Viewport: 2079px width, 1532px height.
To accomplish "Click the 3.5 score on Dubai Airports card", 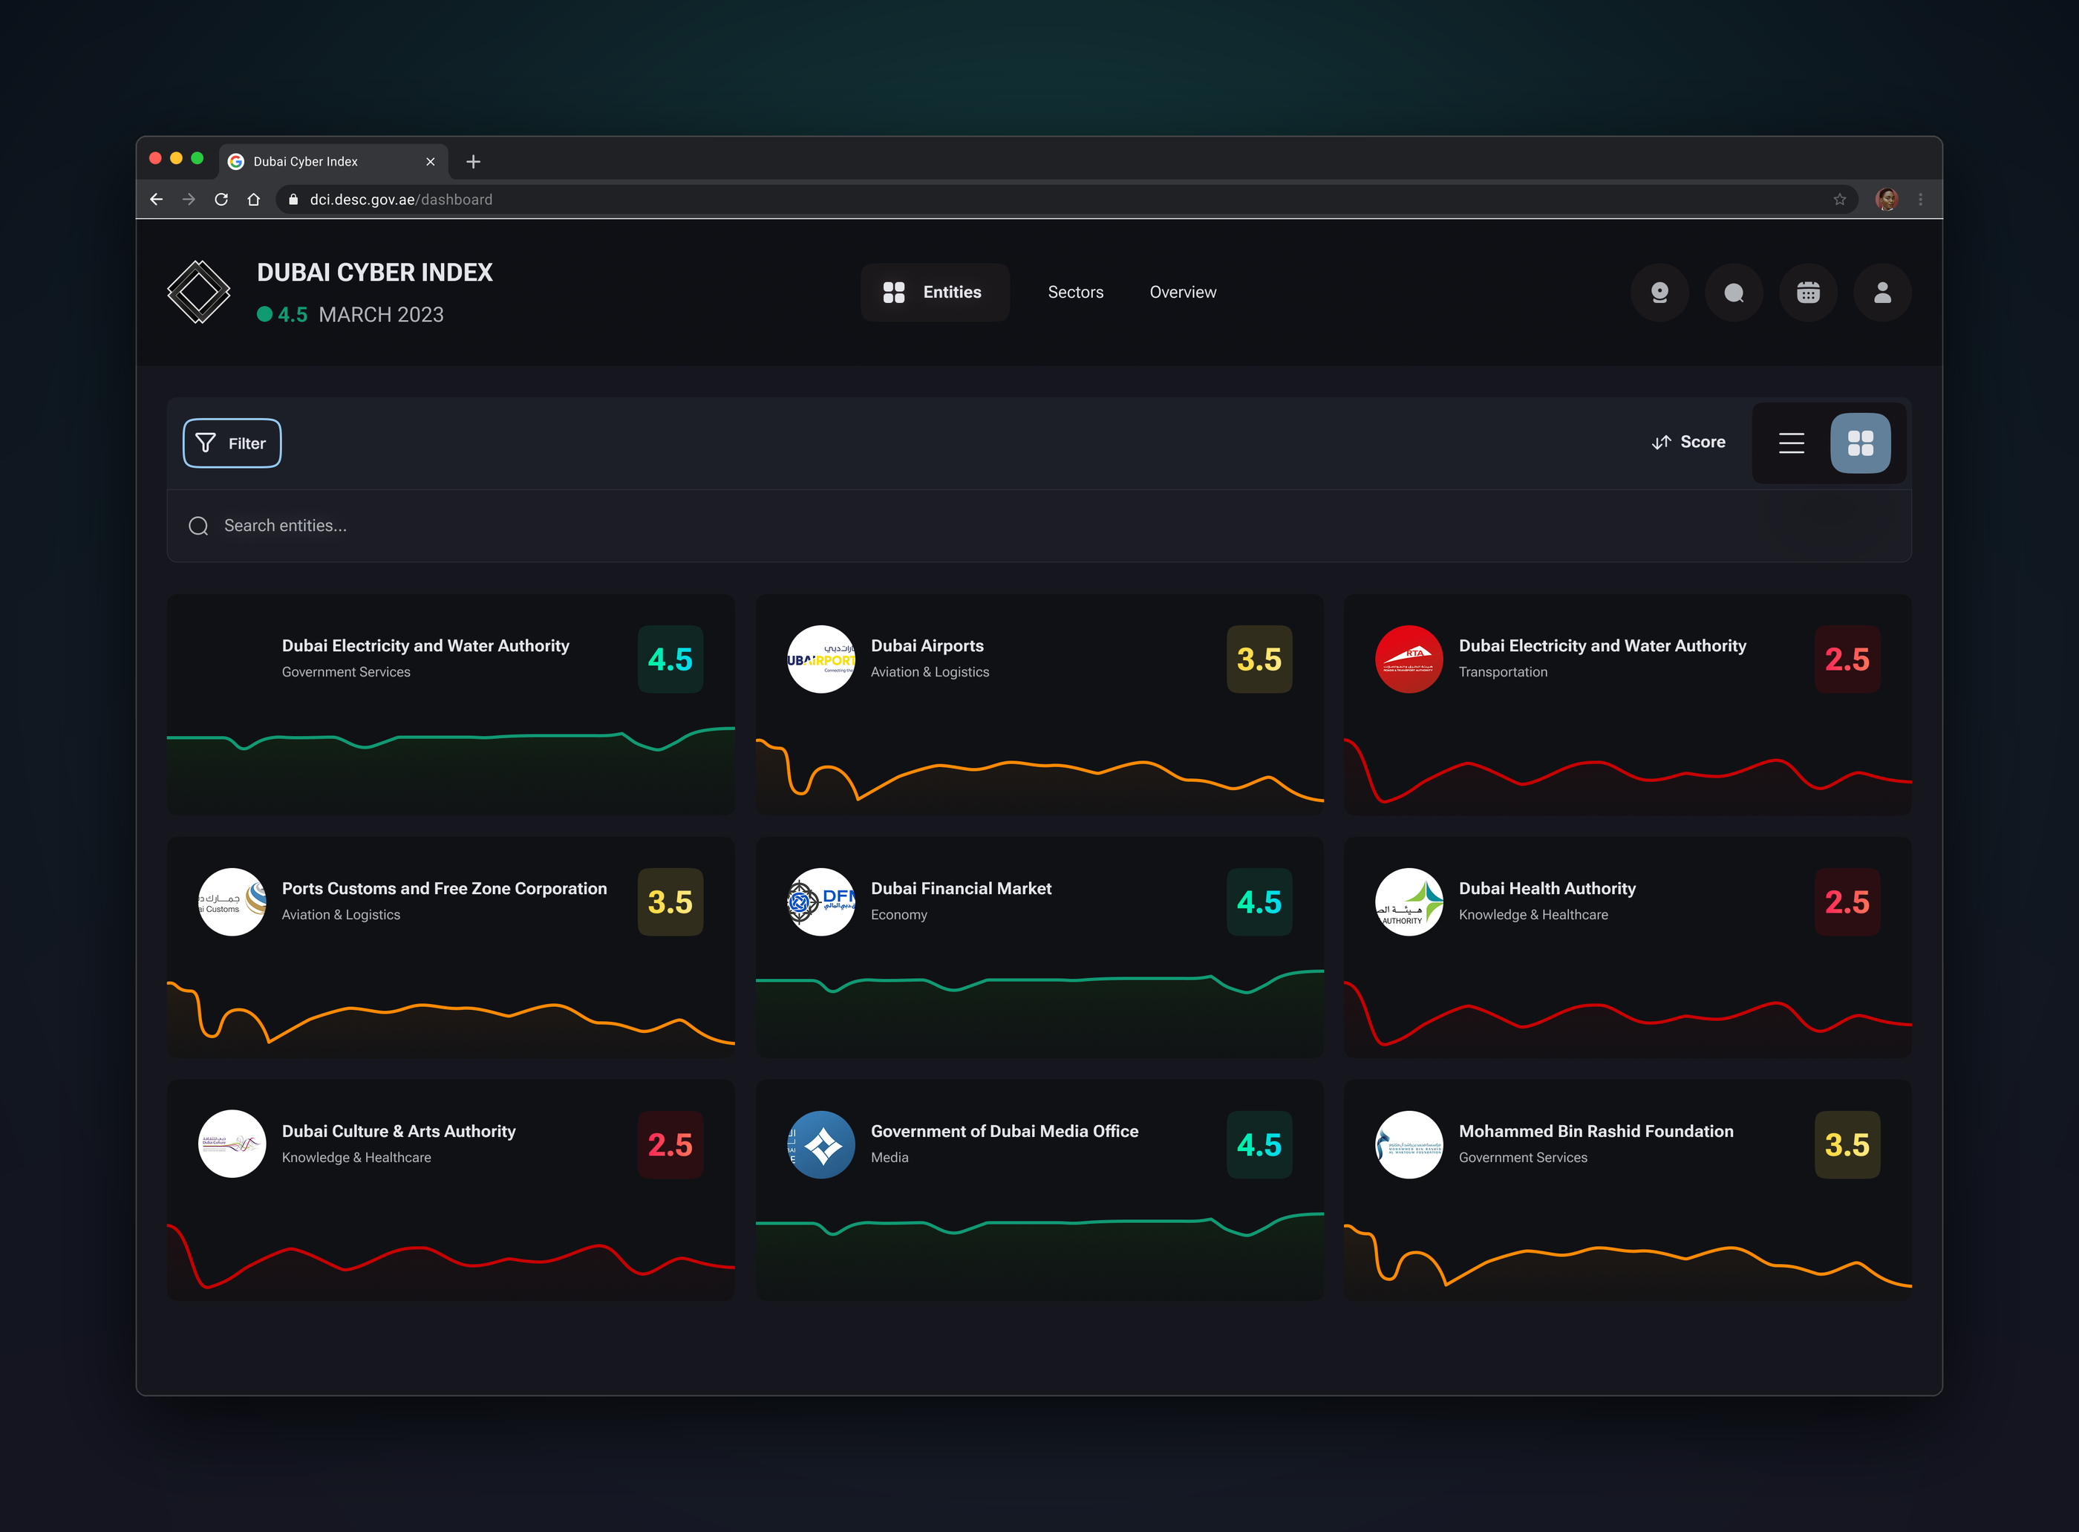I will (x=1259, y=659).
